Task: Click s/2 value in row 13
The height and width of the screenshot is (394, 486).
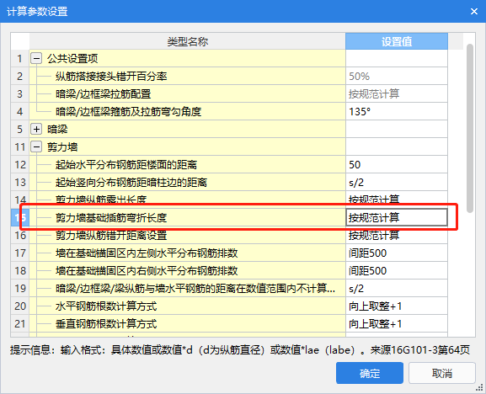Action: coord(397,182)
